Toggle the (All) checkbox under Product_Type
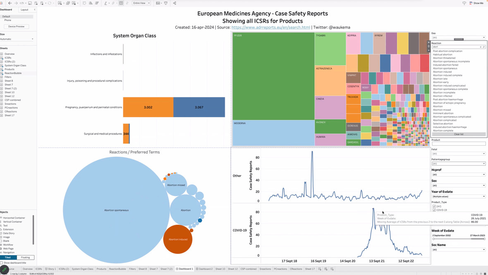This screenshot has height=275, width=488. click(434, 206)
